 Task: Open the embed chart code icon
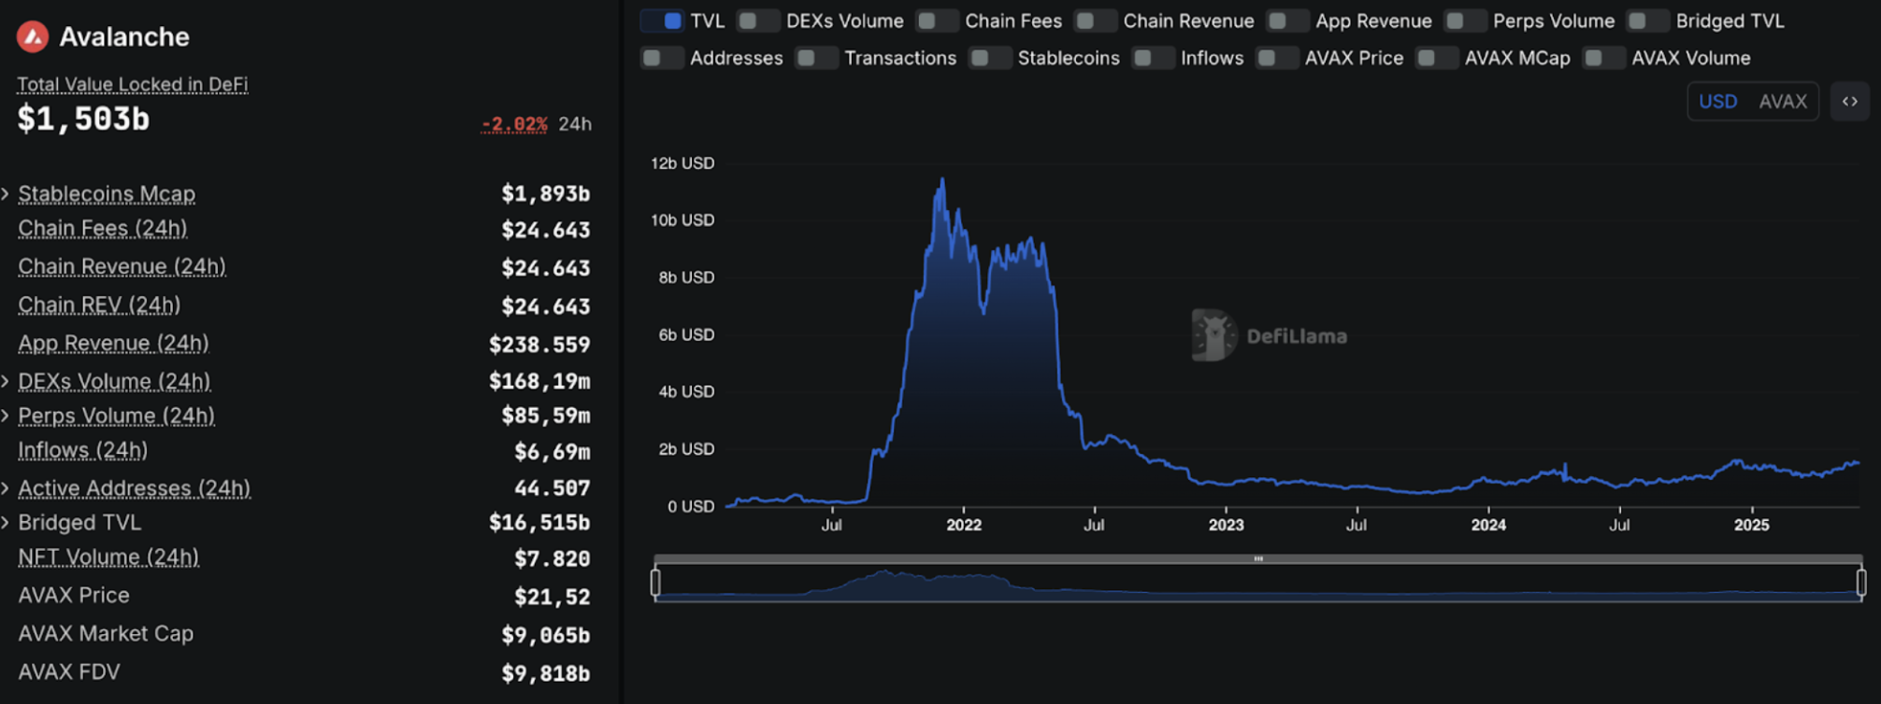coord(1850,101)
